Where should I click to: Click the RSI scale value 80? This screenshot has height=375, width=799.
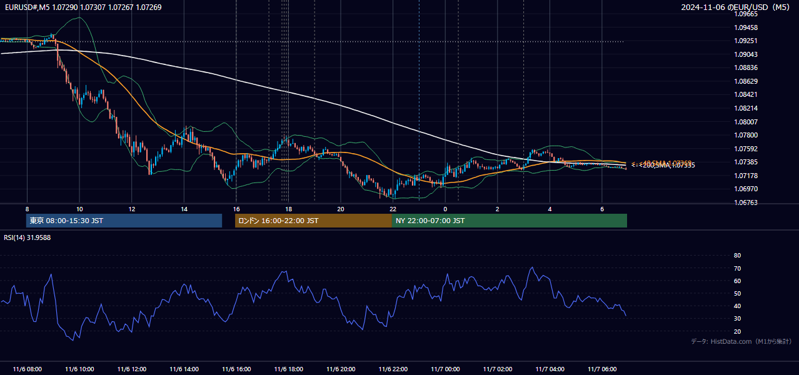coord(737,256)
